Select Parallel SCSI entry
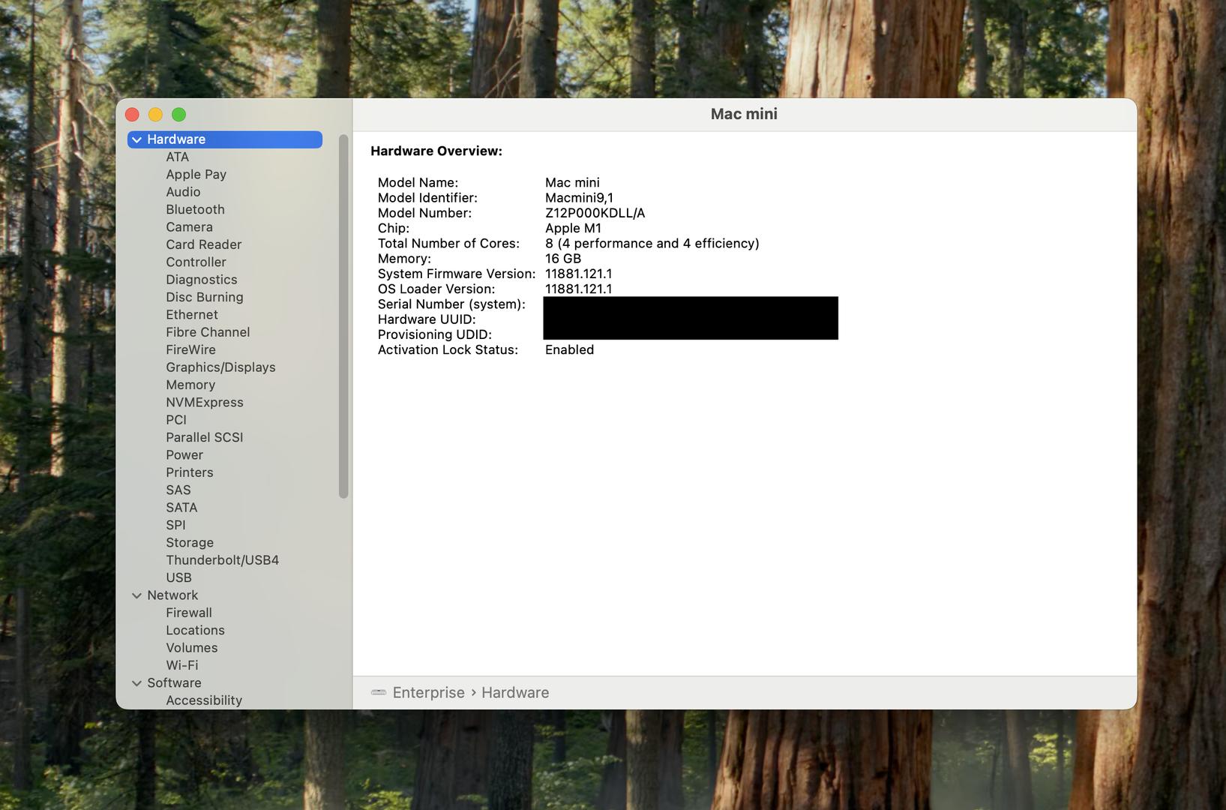The height and width of the screenshot is (810, 1226). pos(204,437)
